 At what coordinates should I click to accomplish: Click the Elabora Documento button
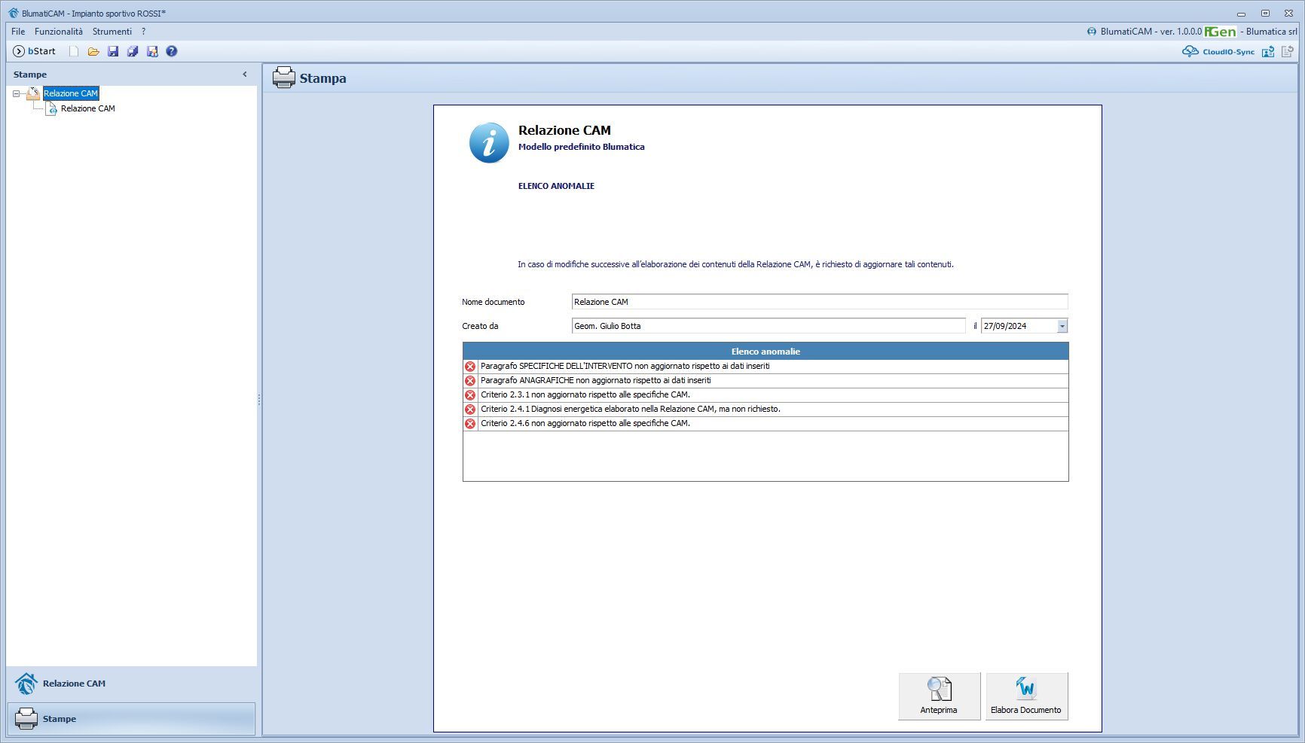1025,696
